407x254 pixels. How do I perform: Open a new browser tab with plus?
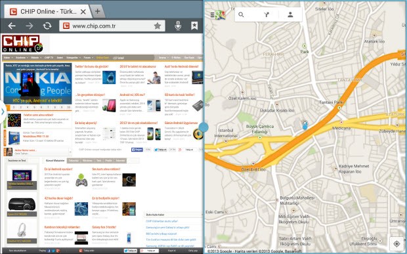(98, 11)
